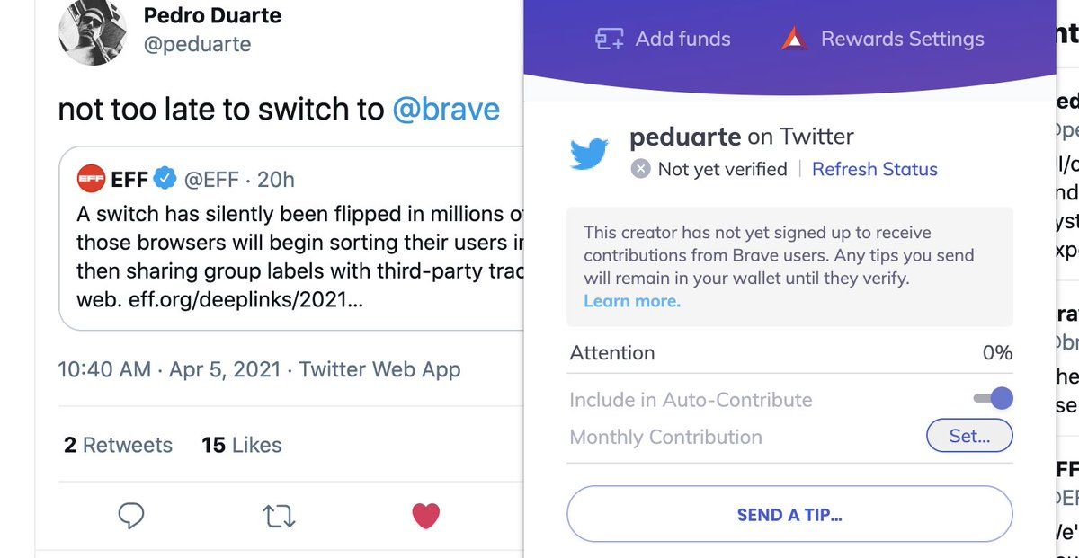The image size is (1079, 558).
Task: Click the grey not-verified X icon
Action: pos(640,169)
